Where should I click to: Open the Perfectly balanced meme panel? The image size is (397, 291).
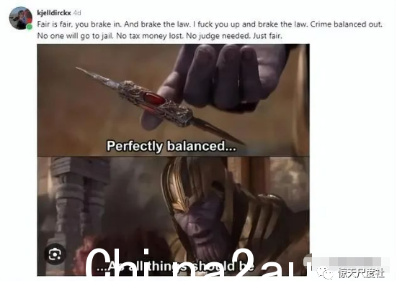coord(173,100)
